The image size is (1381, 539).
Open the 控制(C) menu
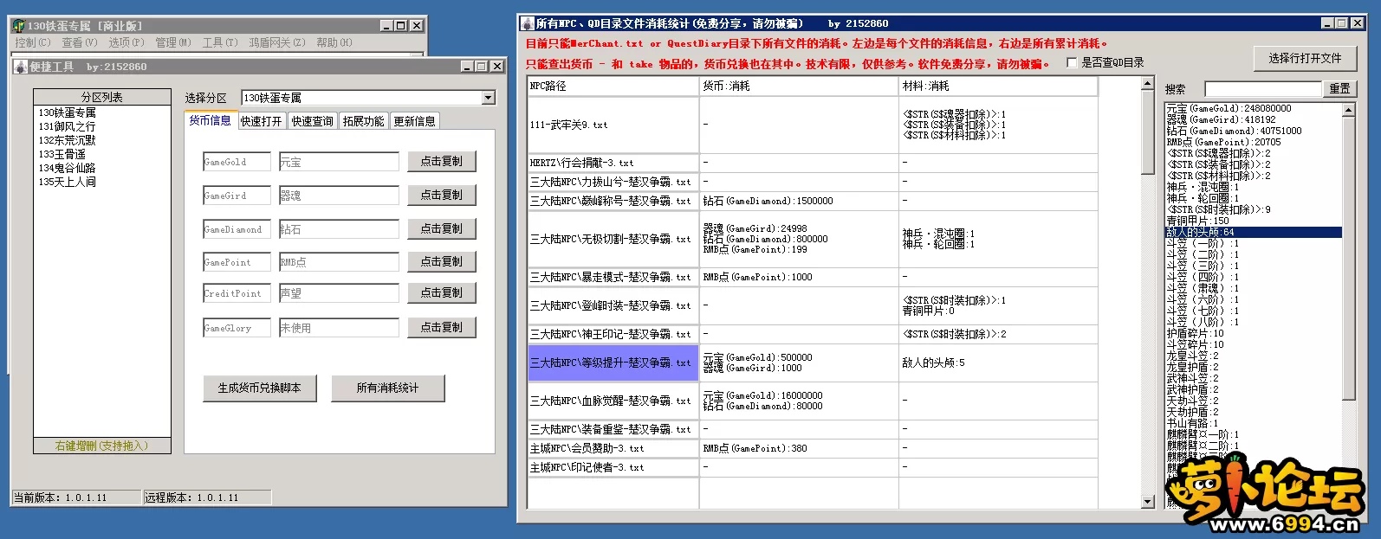click(33, 42)
